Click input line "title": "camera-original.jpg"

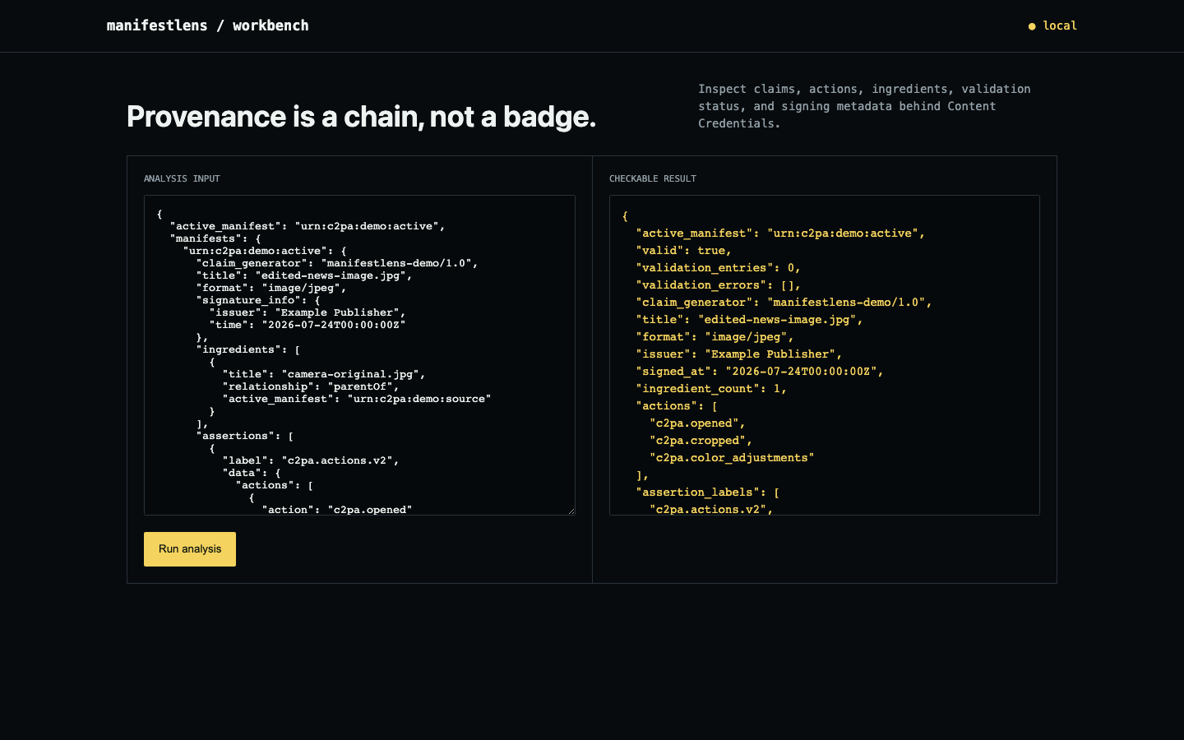(324, 374)
